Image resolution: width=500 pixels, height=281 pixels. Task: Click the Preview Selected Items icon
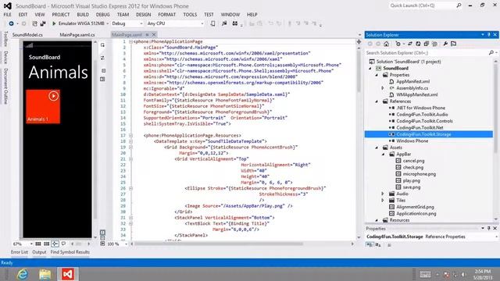(453, 44)
